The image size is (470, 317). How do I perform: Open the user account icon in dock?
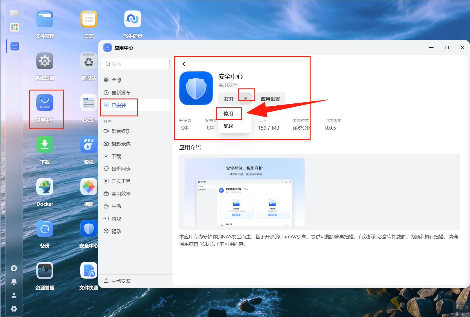[14, 295]
